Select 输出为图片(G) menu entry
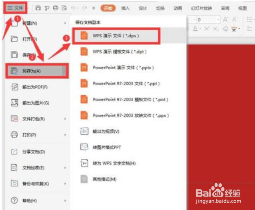 tap(38, 103)
